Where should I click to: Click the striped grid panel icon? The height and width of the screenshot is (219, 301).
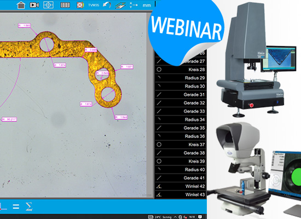(65, 5)
